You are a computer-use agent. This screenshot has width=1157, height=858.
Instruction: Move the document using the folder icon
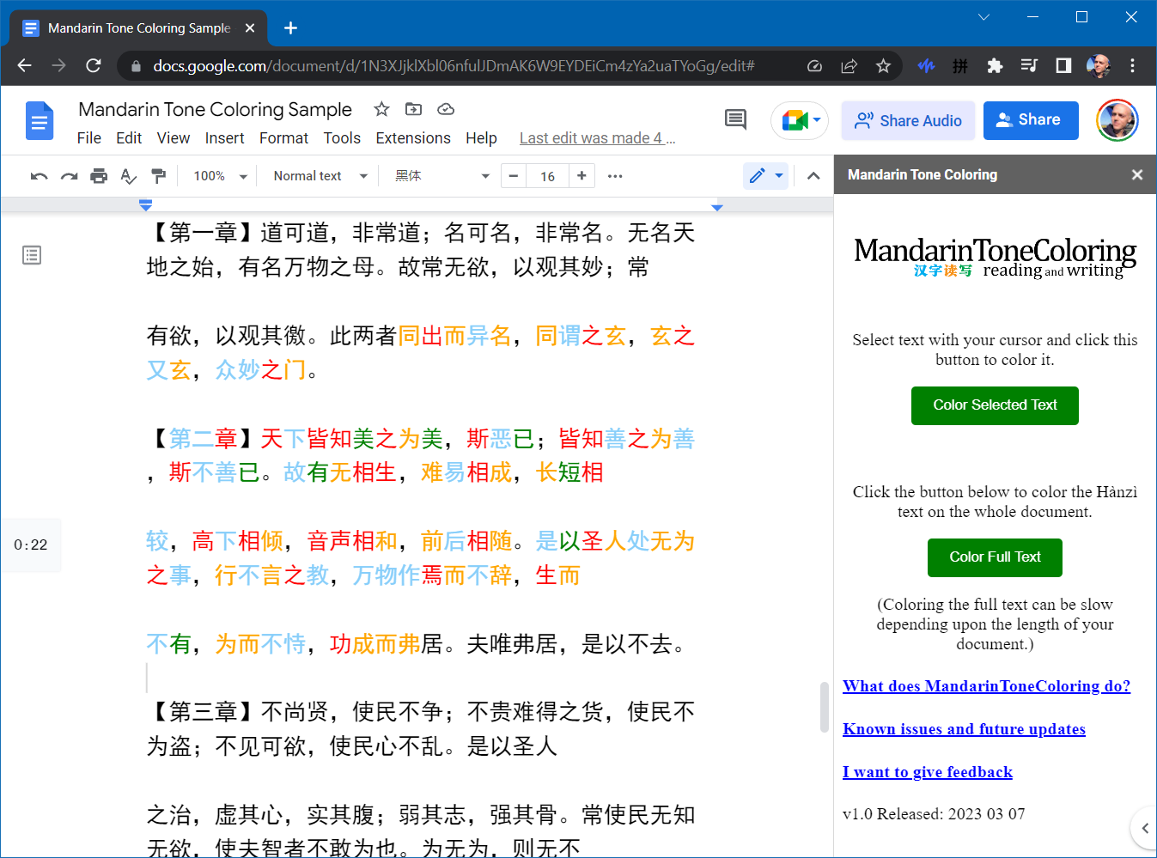tap(413, 109)
